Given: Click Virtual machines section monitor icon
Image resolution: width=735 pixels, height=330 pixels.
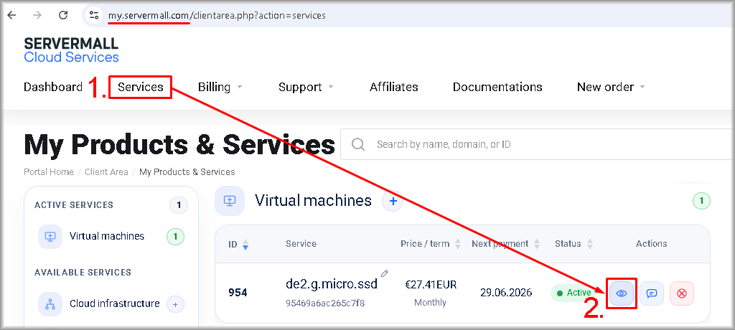Looking at the screenshot, I should 230,201.
